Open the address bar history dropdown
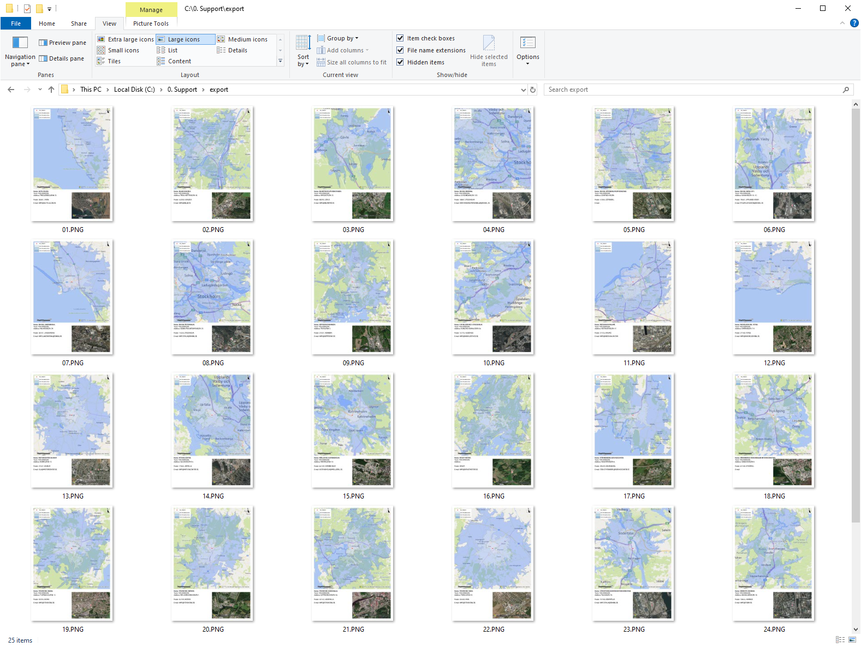 [x=524, y=90]
